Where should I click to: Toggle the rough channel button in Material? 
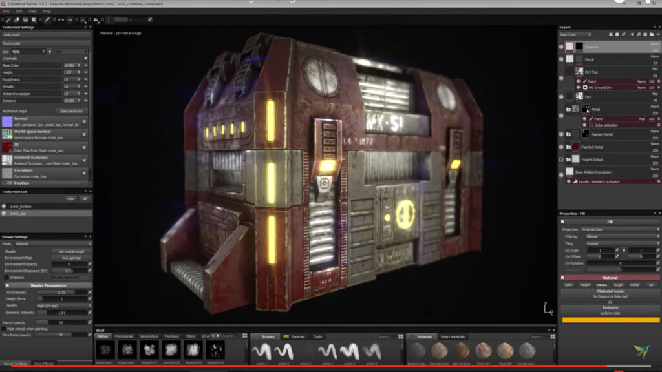618,285
